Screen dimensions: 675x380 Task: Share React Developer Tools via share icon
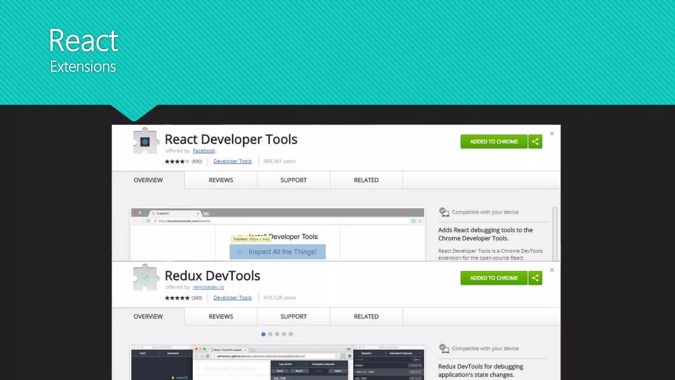tap(535, 142)
